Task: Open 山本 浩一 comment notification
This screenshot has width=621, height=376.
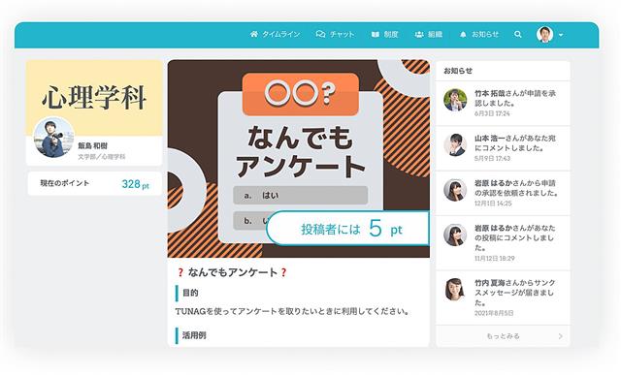Action: 503,148
